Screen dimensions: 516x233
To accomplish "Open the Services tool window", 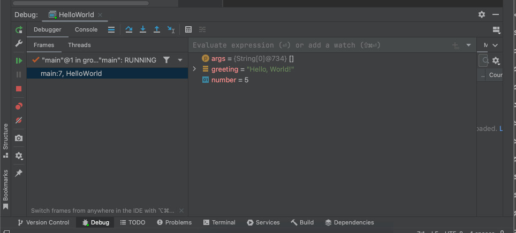I will [x=263, y=222].
